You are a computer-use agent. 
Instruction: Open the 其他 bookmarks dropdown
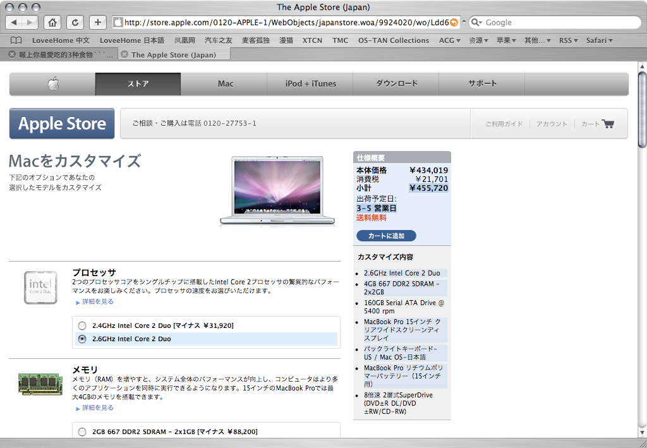click(538, 40)
